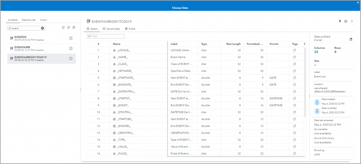
Task: Click the column Filter input field
Action: pyautogui.click(x=106, y=37)
